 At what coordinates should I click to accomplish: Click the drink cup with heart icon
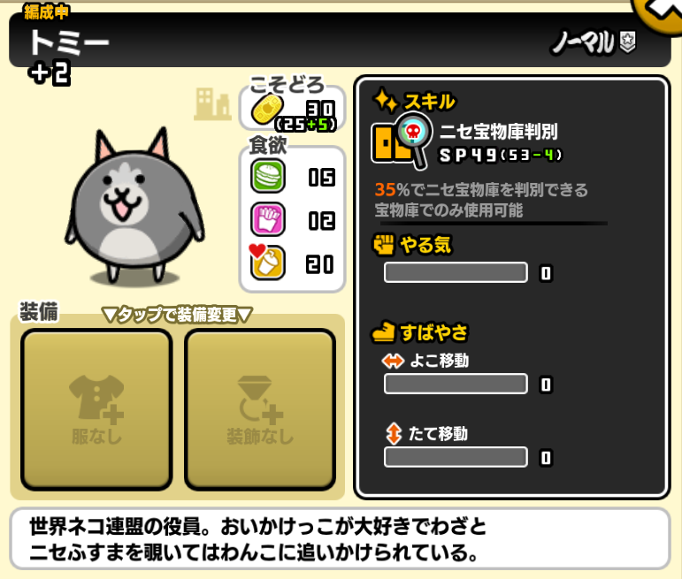click(x=267, y=262)
